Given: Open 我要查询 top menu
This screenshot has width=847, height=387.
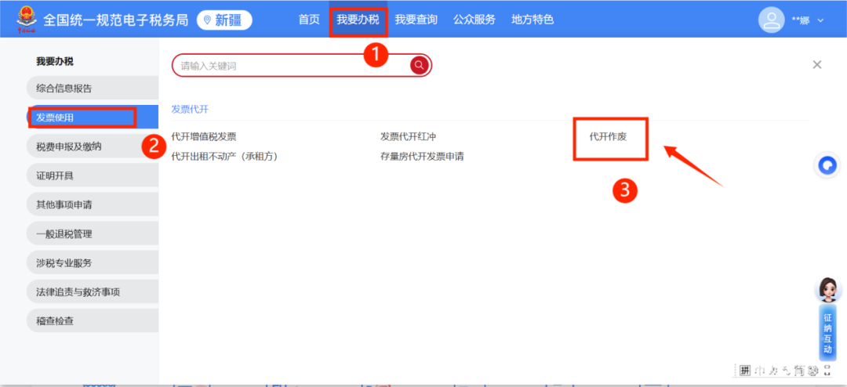Looking at the screenshot, I should pyautogui.click(x=416, y=20).
